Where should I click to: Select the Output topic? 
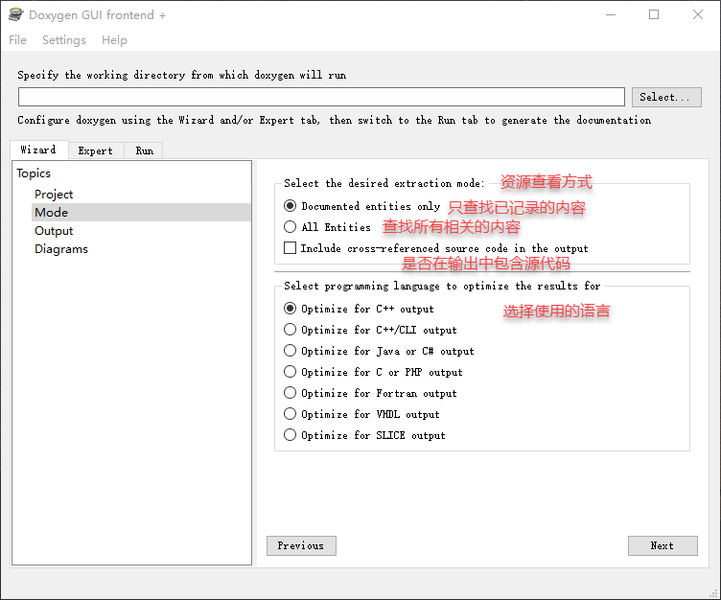(54, 231)
